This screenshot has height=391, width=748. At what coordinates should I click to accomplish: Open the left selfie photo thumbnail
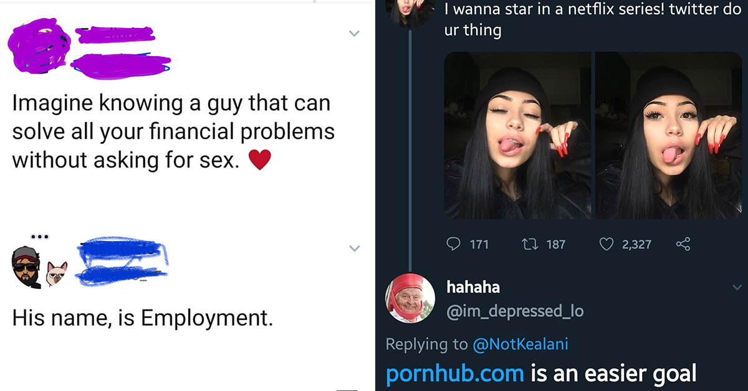click(x=517, y=135)
